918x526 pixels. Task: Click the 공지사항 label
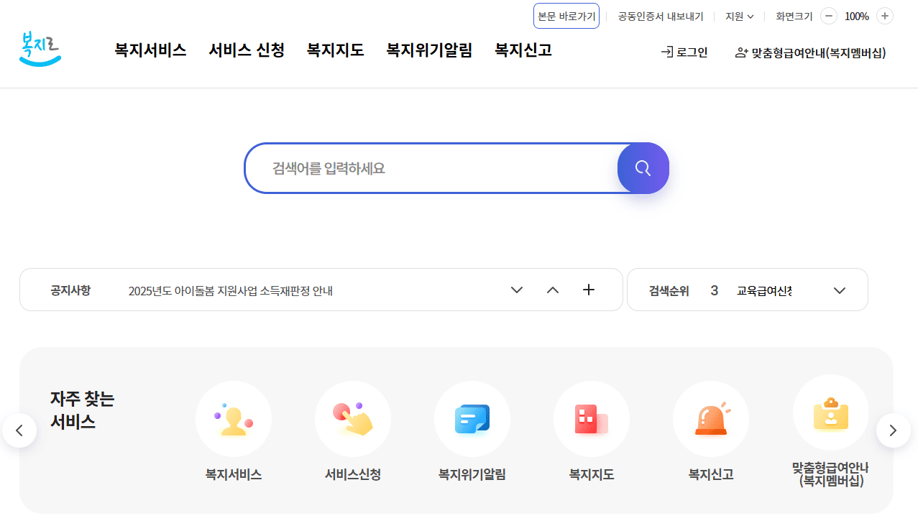pyautogui.click(x=70, y=290)
